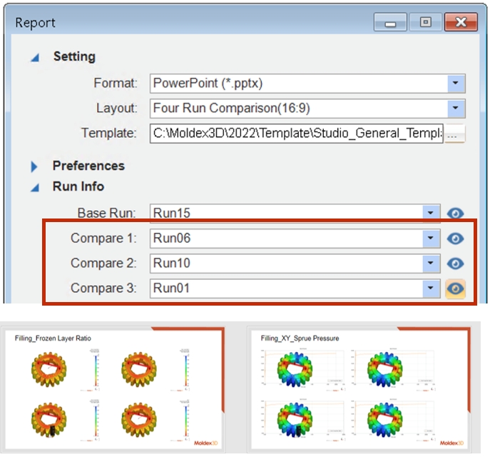
Task: Open the Layout dropdown arrow
Action: 456,109
